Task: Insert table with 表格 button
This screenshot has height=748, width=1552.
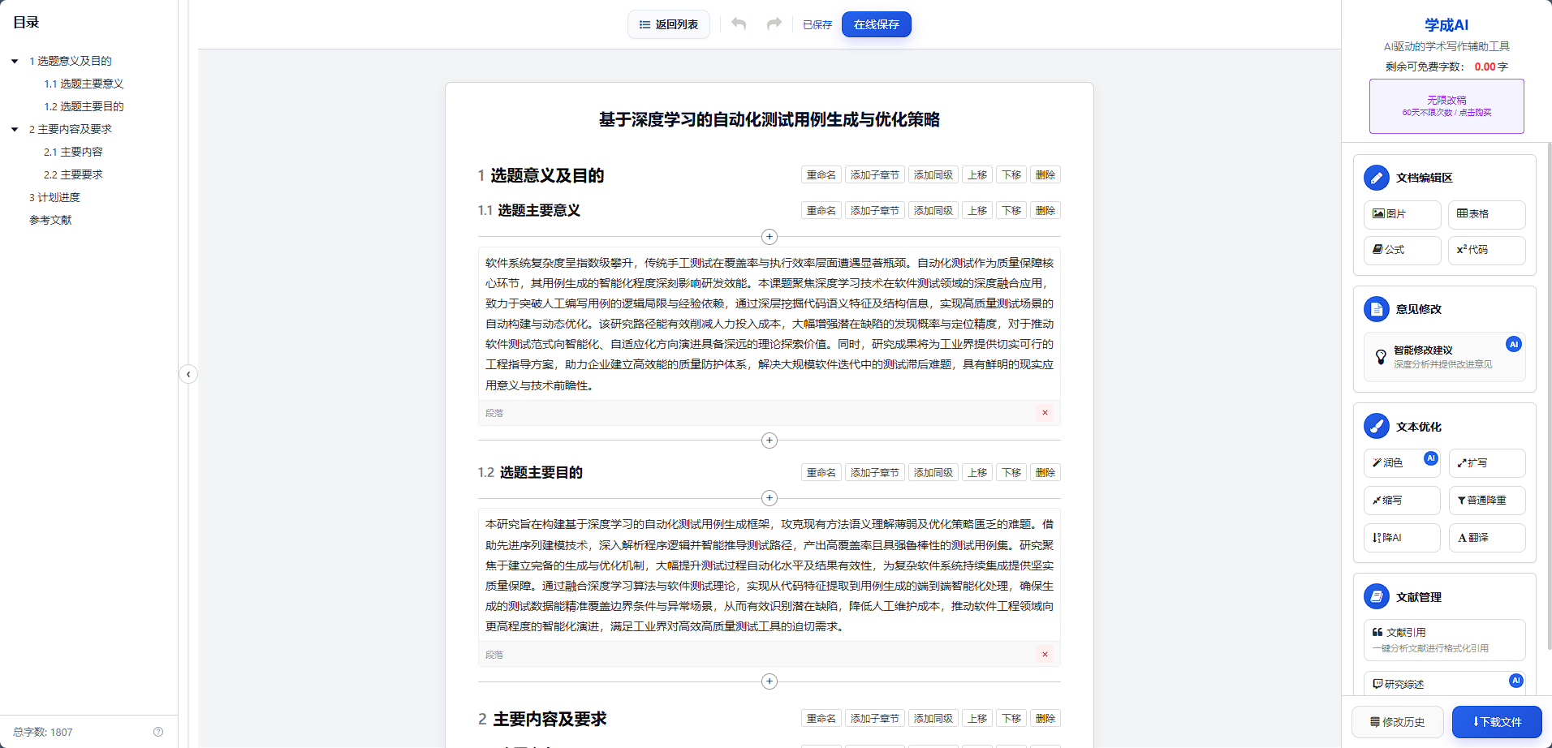Action: 1486,214
